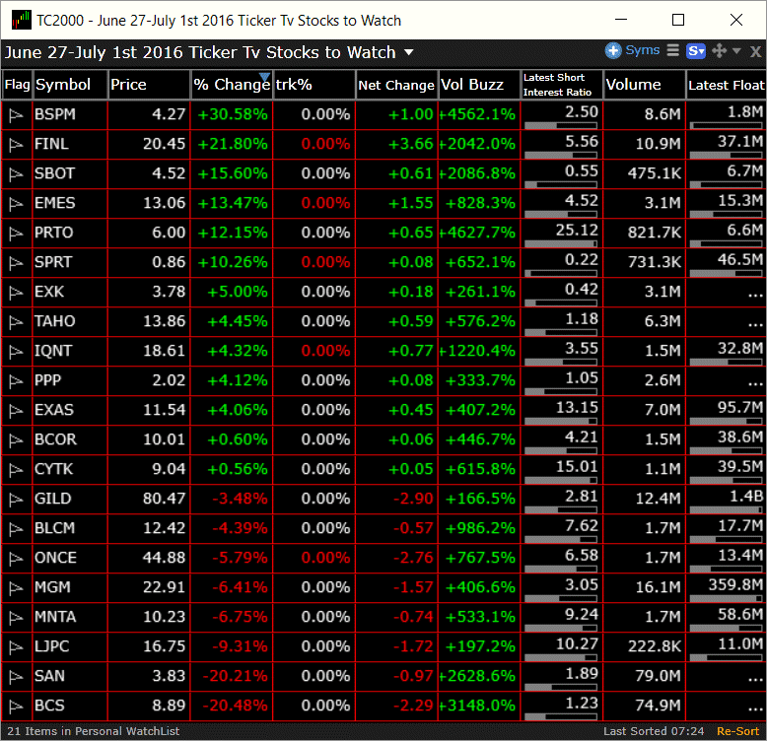Image resolution: width=767 pixels, height=741 pixels.
Task: Click the Re-Sort link
Action: 737,731
